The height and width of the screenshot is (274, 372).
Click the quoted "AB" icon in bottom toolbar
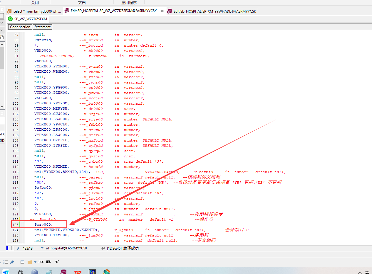(x=56, y=262)
